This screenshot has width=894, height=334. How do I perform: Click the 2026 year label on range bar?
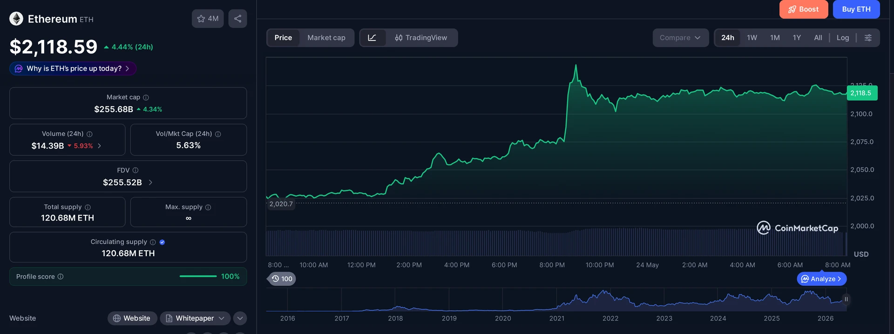coord(826,318)
